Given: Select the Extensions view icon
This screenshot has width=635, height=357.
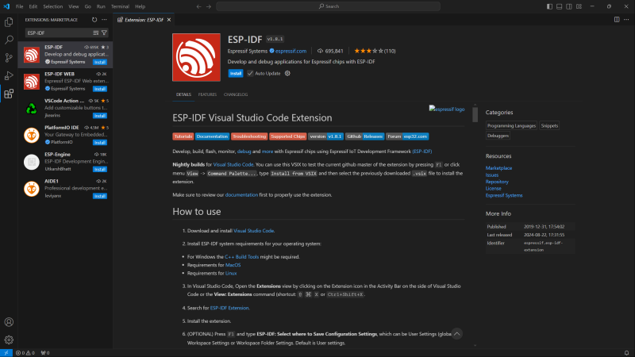Looking at the screenshot, I should (x=9, y=94).
